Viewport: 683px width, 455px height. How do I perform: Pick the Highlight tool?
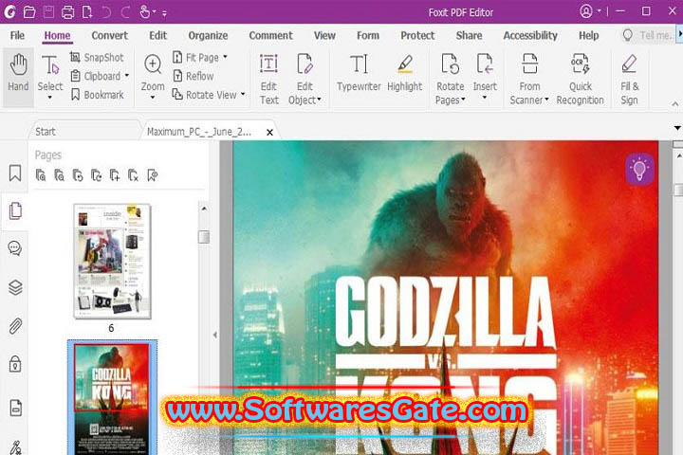(x=405, y=72)
